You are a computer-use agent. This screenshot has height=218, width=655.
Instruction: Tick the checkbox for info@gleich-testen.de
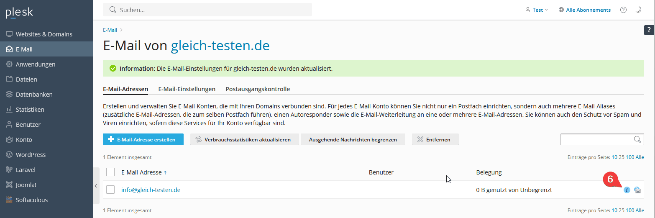click(110, 190)
